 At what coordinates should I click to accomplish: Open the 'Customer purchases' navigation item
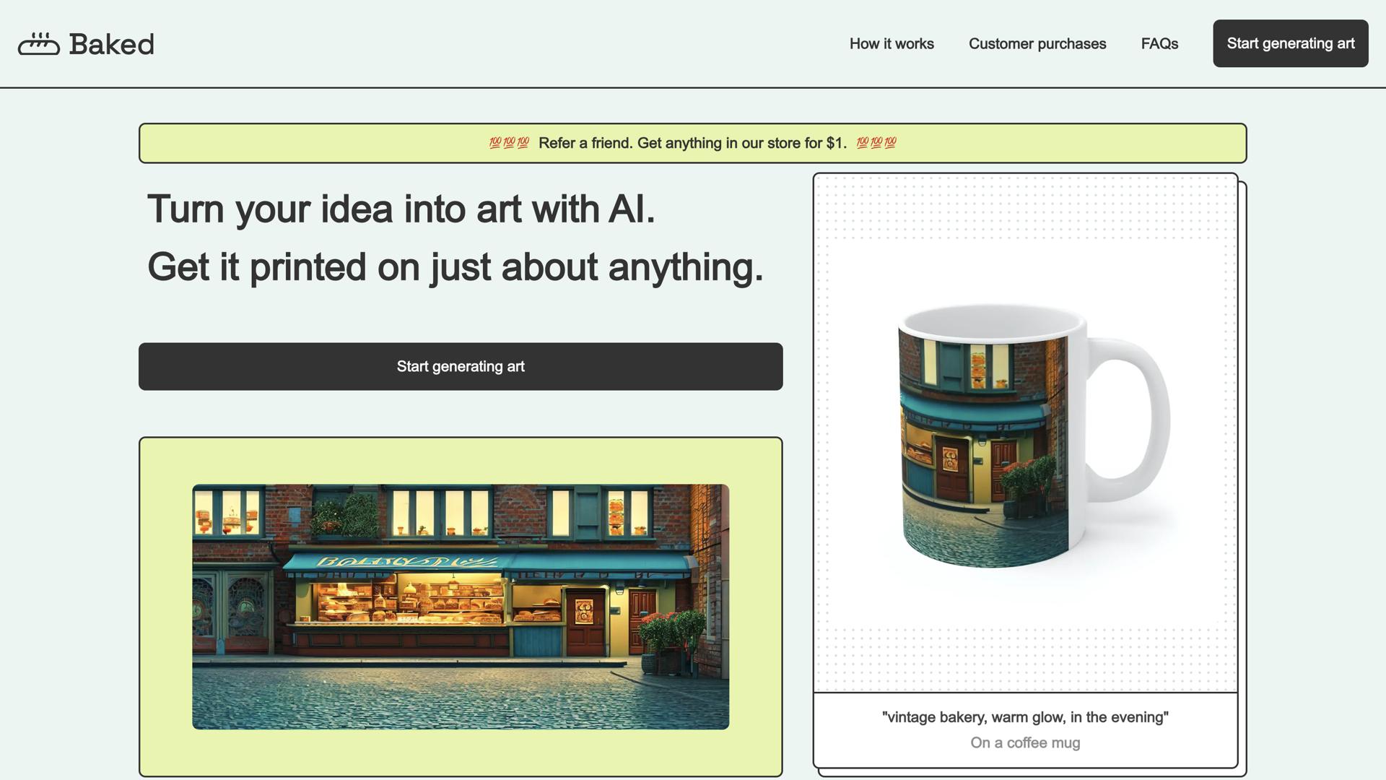[1037, 43]
